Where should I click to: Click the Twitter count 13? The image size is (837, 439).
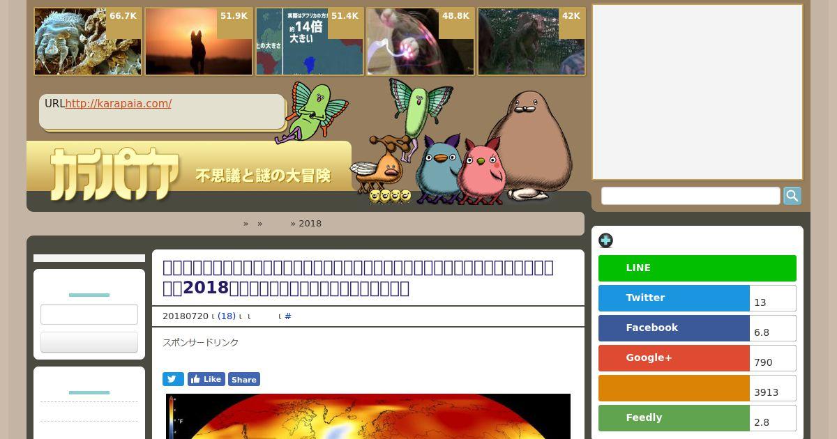click(773, 298)
